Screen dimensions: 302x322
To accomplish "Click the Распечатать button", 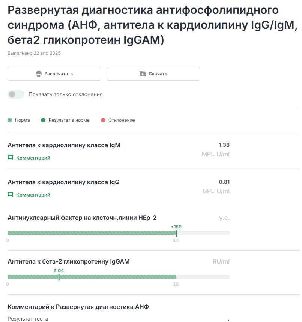I will tap(54, 73).
